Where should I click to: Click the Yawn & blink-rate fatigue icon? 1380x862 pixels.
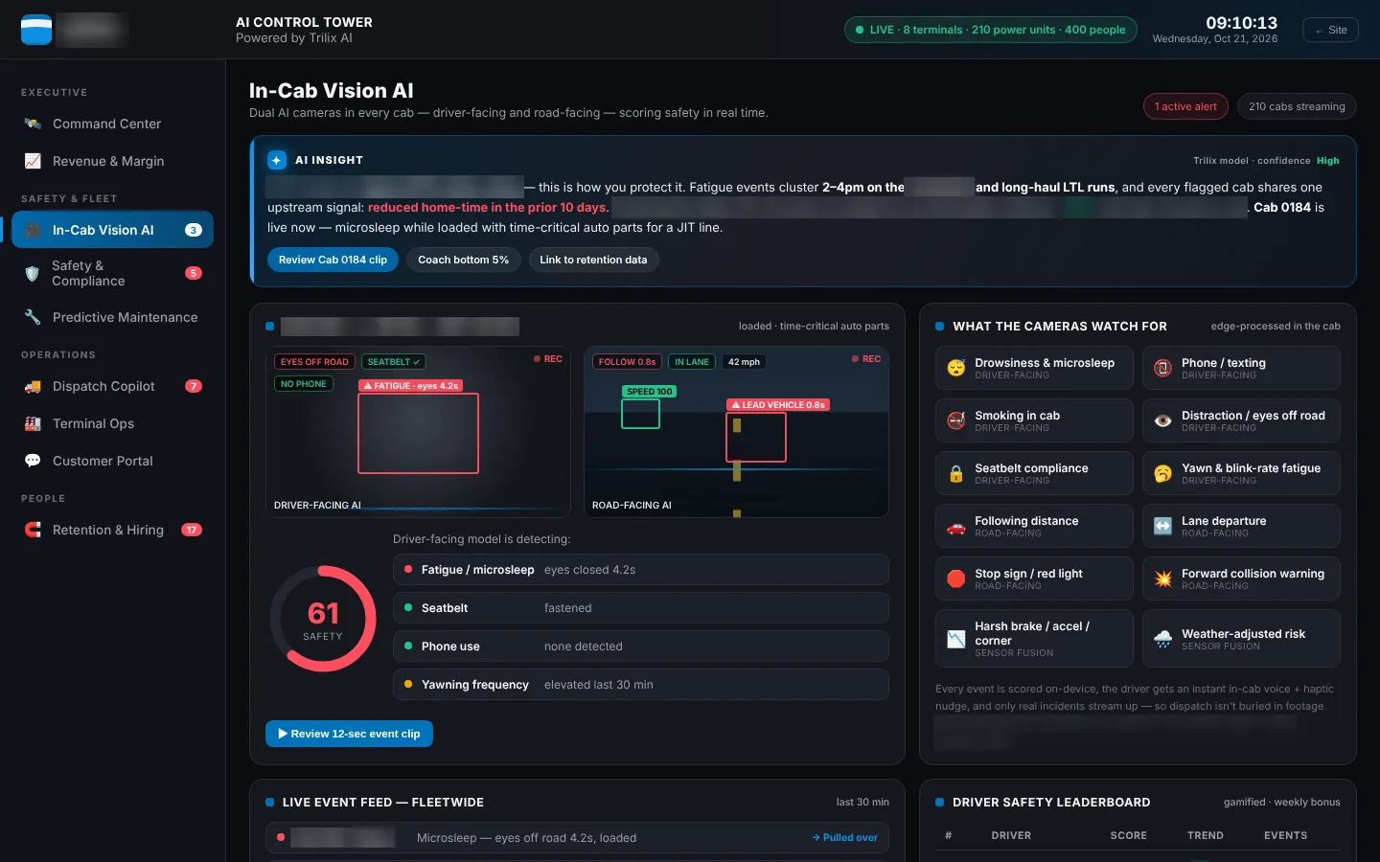(x=1162, y=473)
